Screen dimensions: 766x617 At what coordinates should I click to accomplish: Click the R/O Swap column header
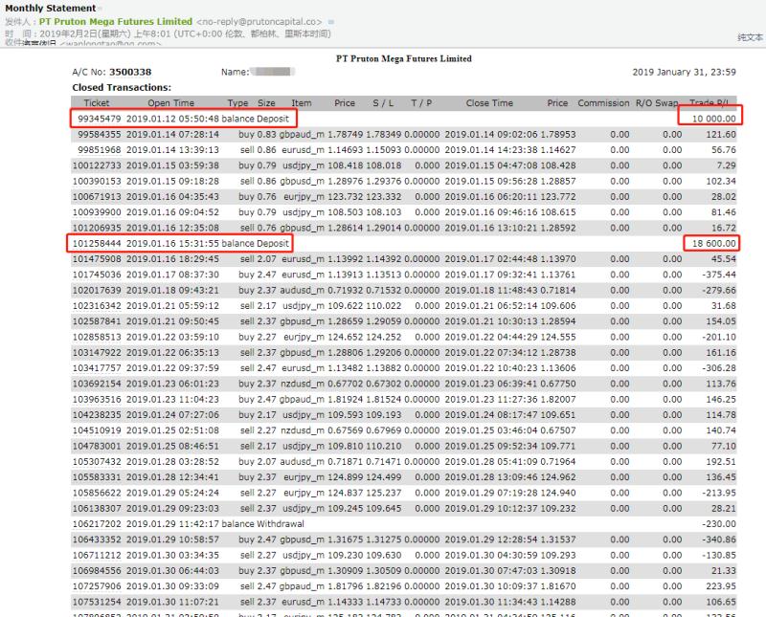[x=657, y=103]
